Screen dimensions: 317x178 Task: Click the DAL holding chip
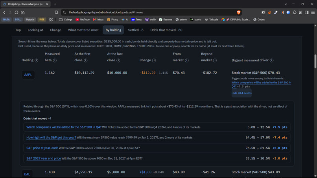coord(27,174)
